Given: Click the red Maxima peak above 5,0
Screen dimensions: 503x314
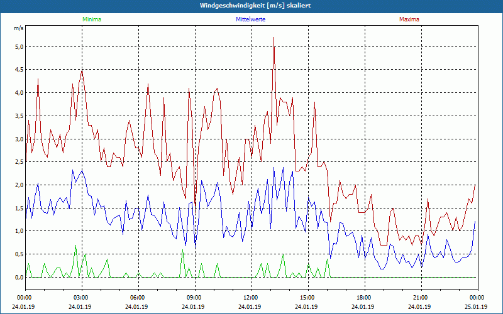Looking at the screenshot, I should click(274, 38).
